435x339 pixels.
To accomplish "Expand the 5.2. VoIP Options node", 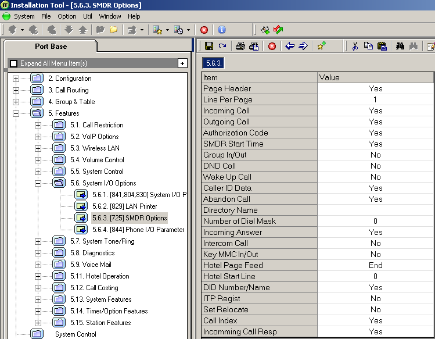I will click(x=38, y=137).
